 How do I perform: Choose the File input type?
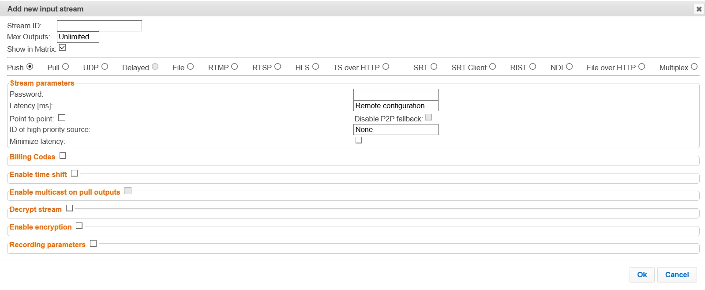[191, 67]
